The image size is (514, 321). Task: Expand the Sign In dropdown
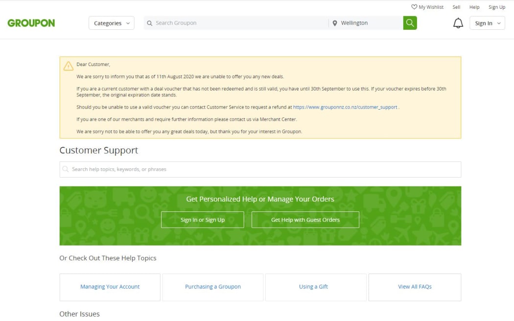click(487, 23)
